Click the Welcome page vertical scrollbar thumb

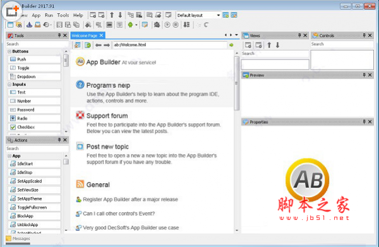237,83
